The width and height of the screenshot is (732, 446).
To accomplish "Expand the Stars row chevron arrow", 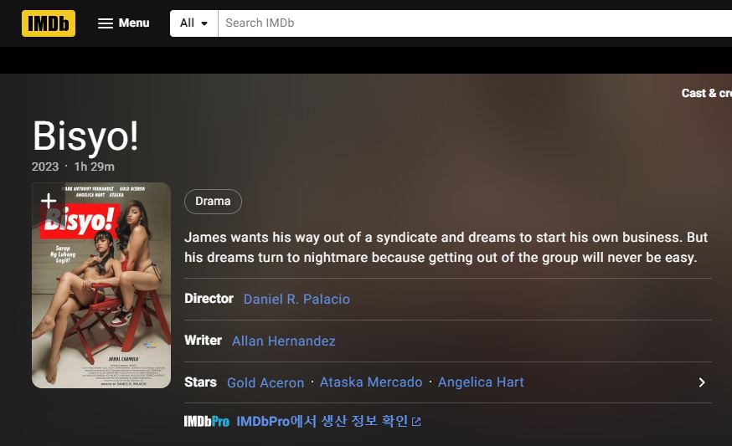I will [701, 382].
